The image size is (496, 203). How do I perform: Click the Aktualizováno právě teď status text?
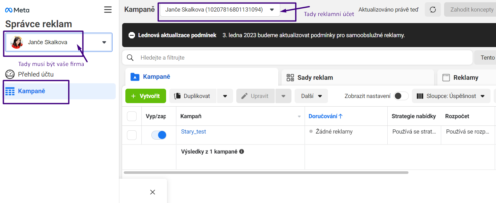[389, 10]
